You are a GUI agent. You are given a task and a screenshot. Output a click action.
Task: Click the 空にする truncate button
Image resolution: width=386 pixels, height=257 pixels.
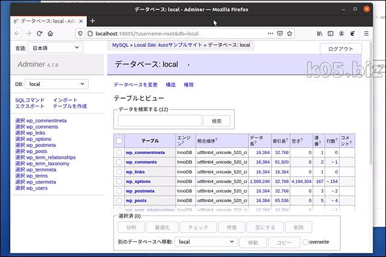(x=265, y=228)
